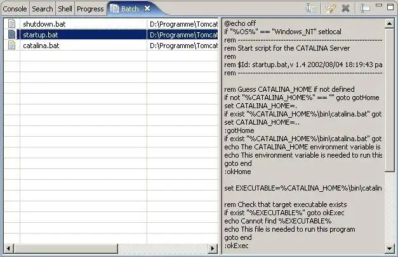
Task: Click the path cell for catalina.bat
Action: (x=183, y=46)
